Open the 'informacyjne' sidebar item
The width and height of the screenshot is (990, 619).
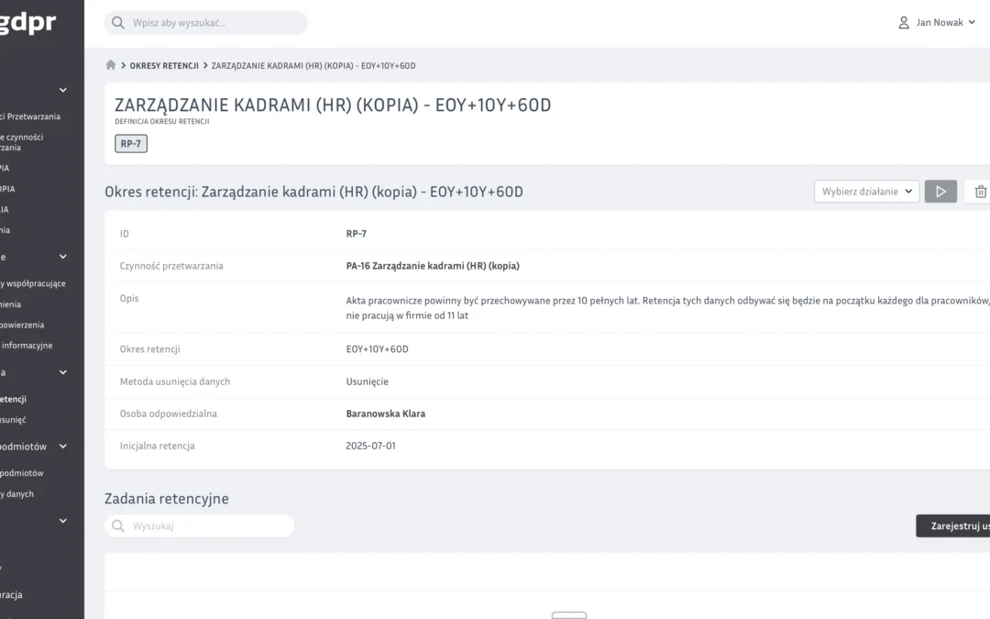click(x=27, y=346)
